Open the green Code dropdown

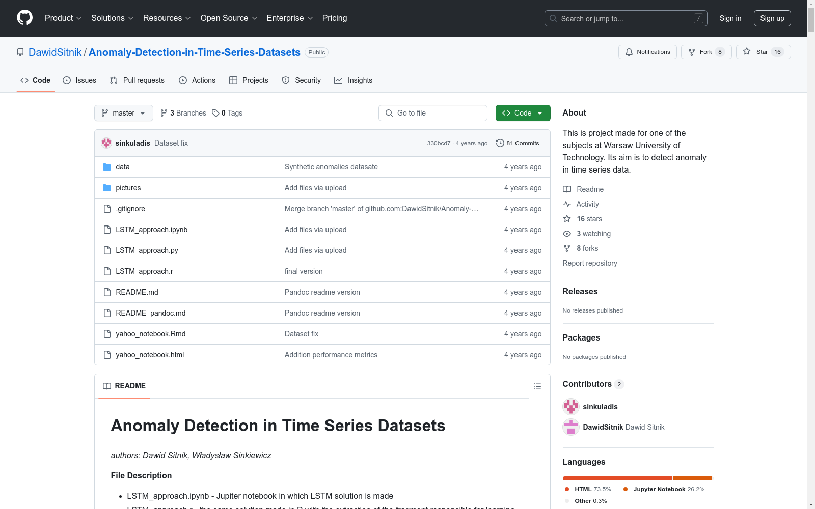[x=523, y=113]
